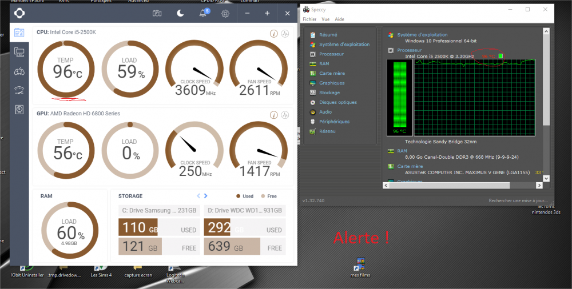Screen dimensions: 572x289
Task: Open the gamepad icon in the sidebar
Action: click(x=19, y=71)
